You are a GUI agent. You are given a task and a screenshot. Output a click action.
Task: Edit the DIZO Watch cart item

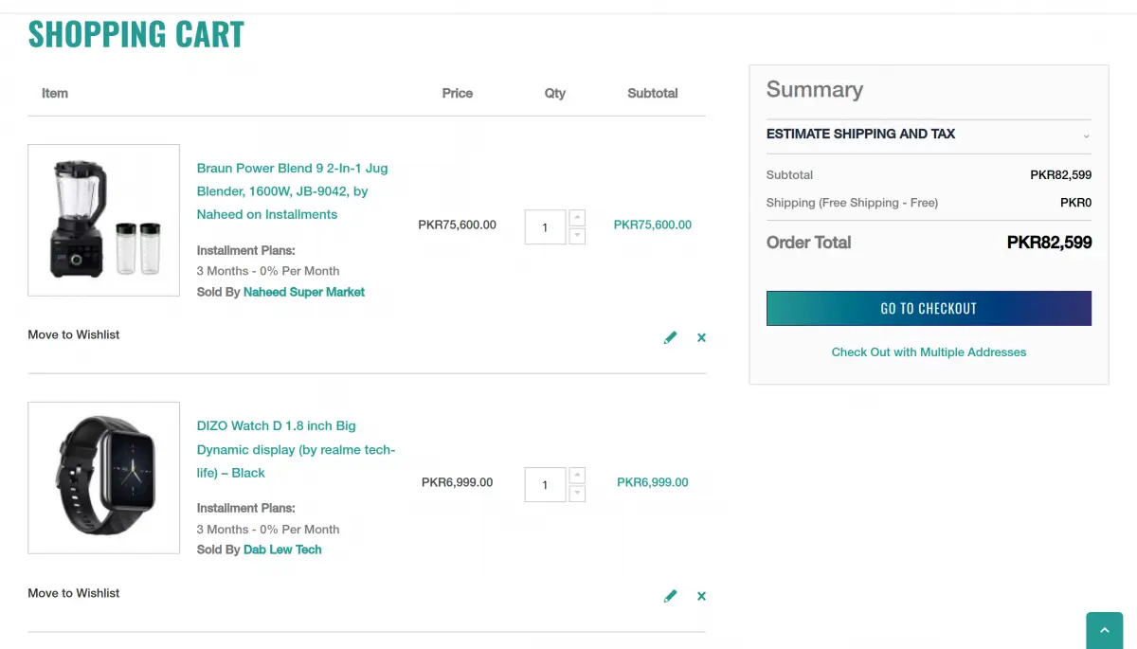pos(670,595)
